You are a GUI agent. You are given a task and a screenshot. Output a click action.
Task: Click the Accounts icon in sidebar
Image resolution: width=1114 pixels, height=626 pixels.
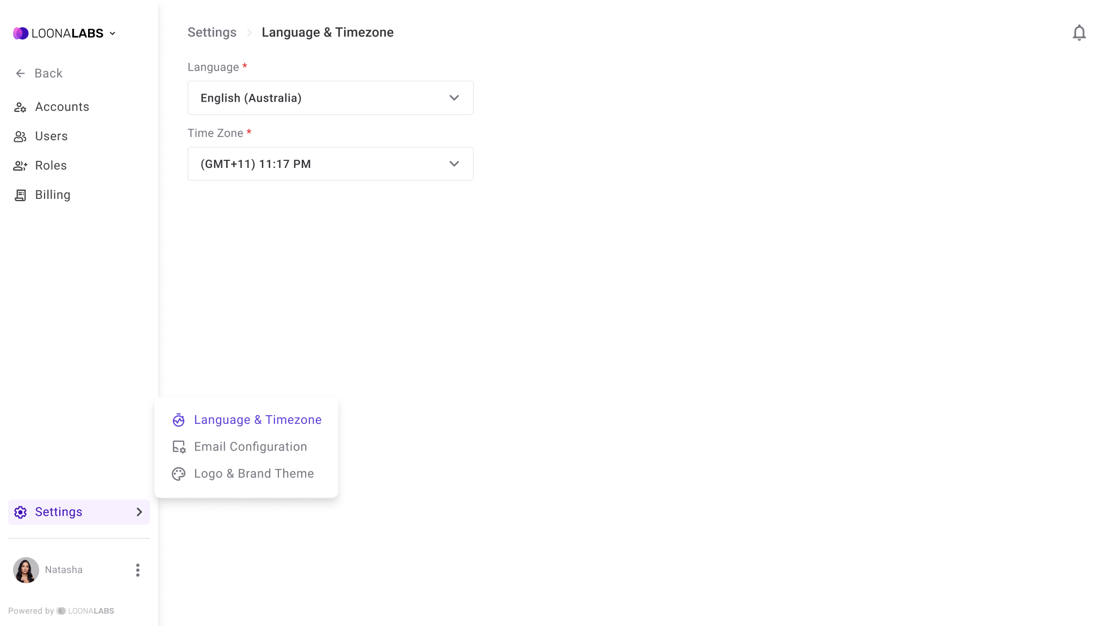pos(21,107)
